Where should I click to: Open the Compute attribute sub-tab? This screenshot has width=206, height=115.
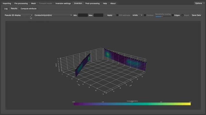click(x=29, y=9)
